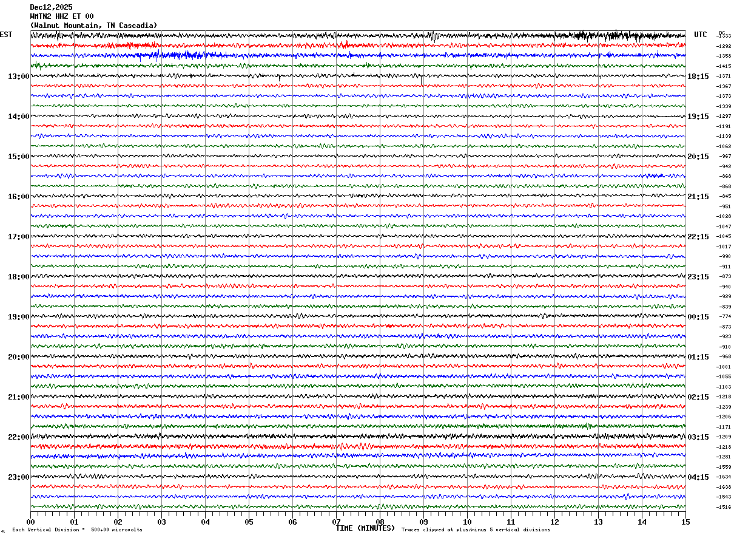Click the DC offset value -1103
Screen dimensions: 734x538
click(x=724, y=387)
